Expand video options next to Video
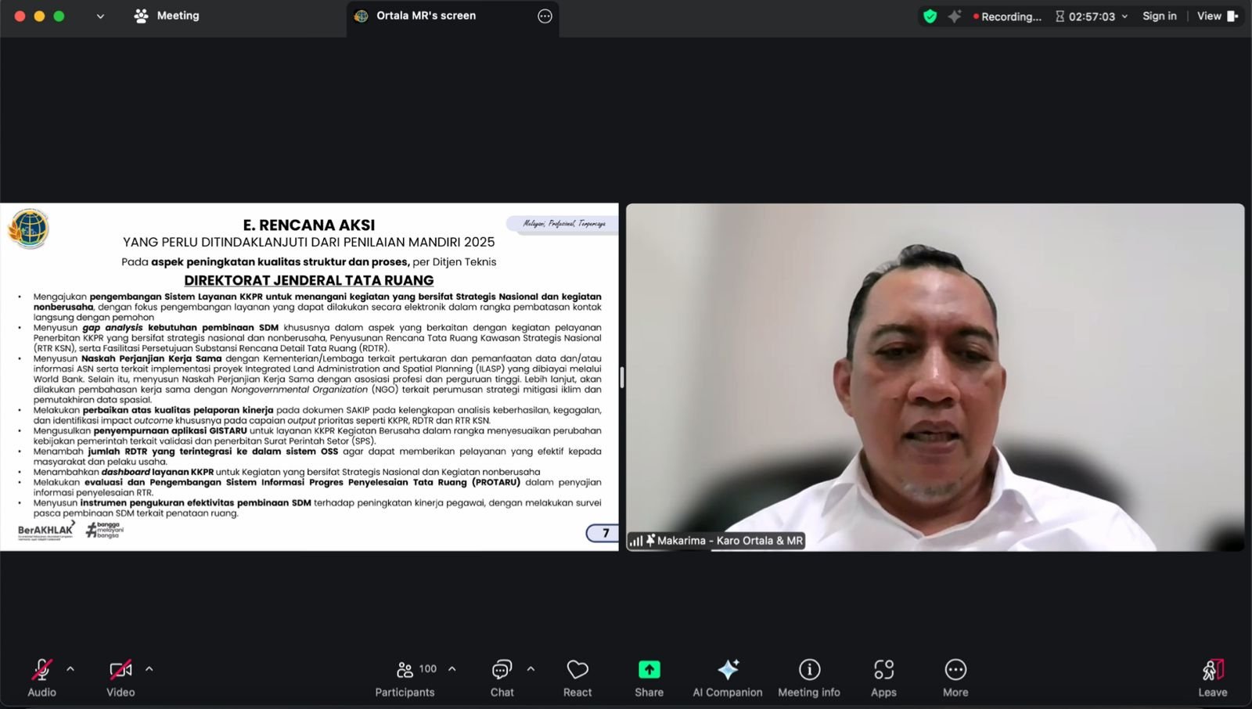The image size is (1252, 709). (x=149, y=669)
